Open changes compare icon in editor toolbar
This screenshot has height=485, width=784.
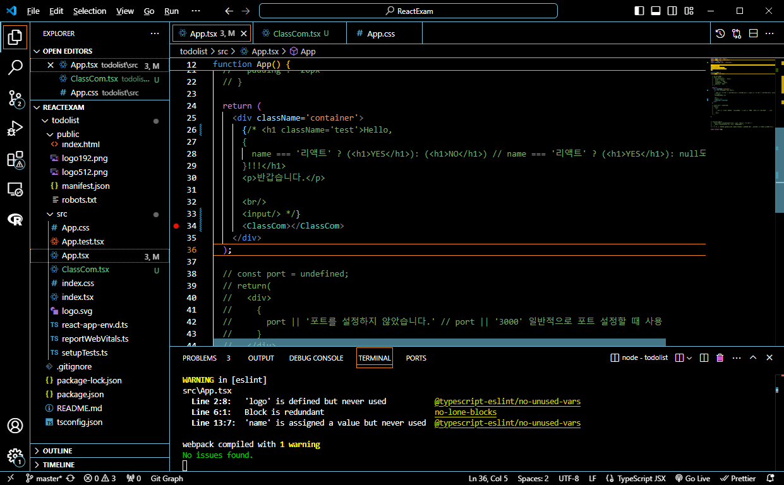[x=737, y=33]
